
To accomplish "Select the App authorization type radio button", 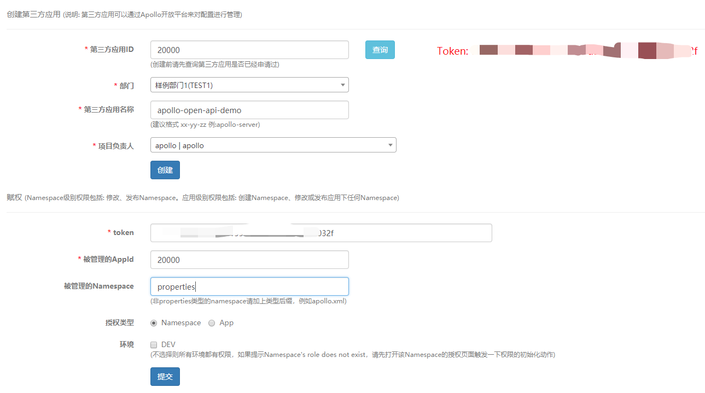I will pos(212,322).
